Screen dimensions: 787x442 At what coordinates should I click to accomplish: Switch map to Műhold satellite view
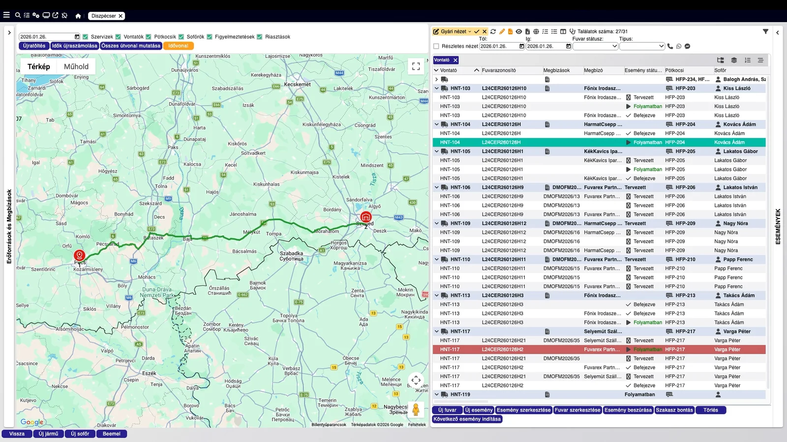click(x=76, y=66)
